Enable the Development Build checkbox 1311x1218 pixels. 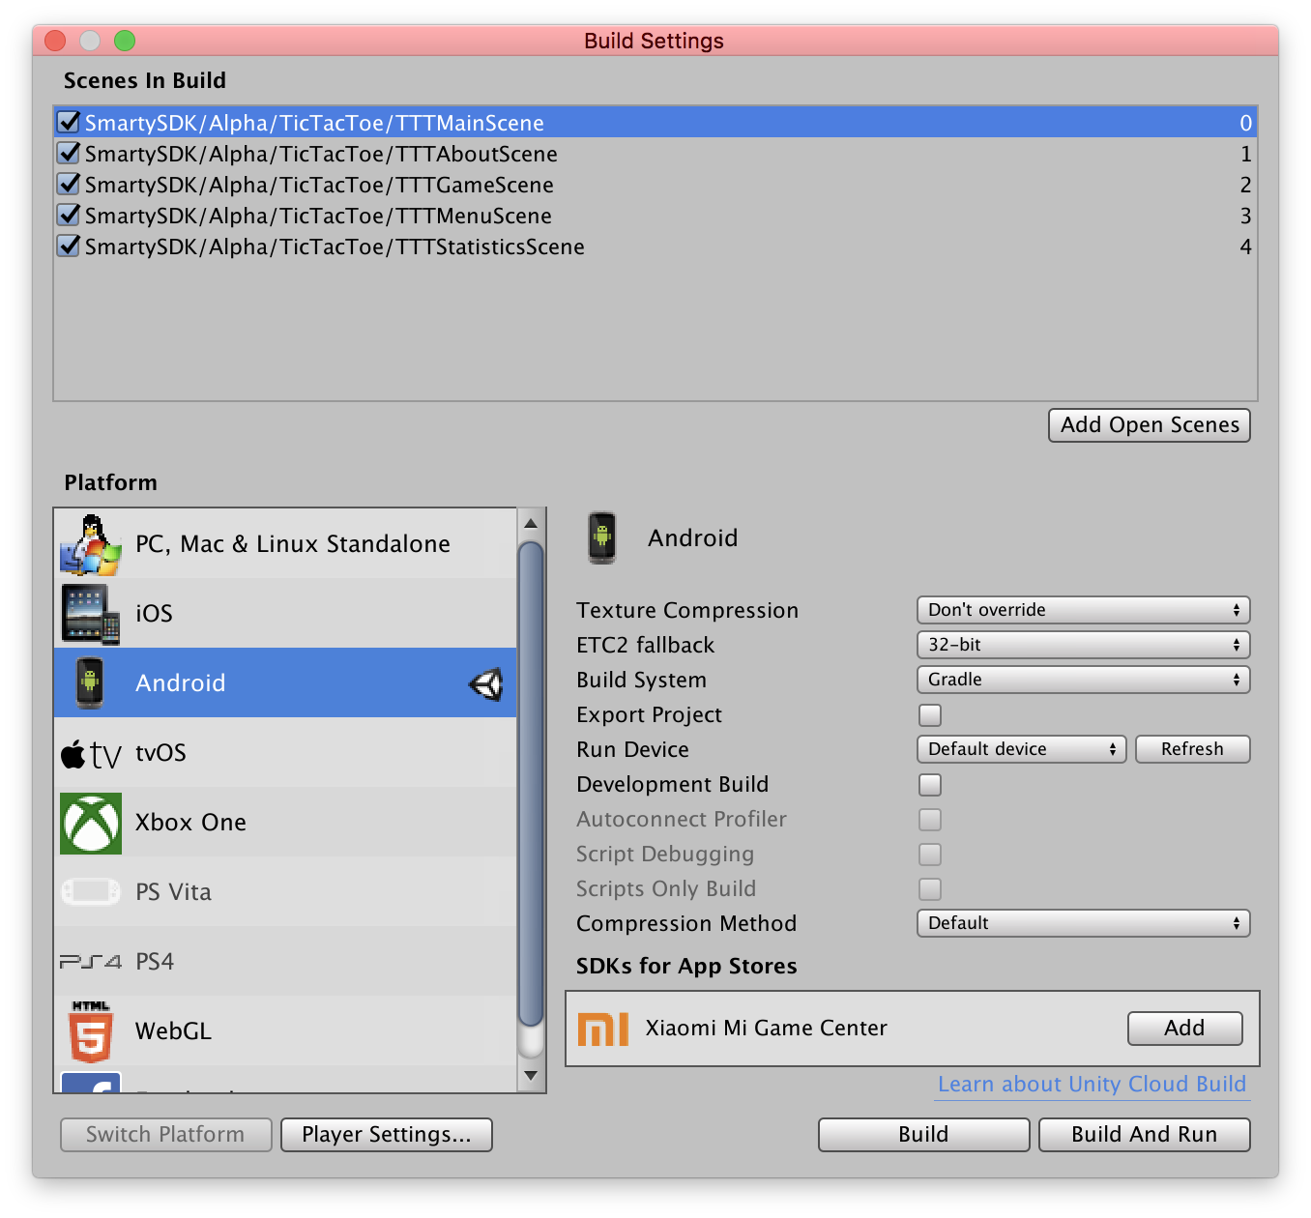point(929,785)
